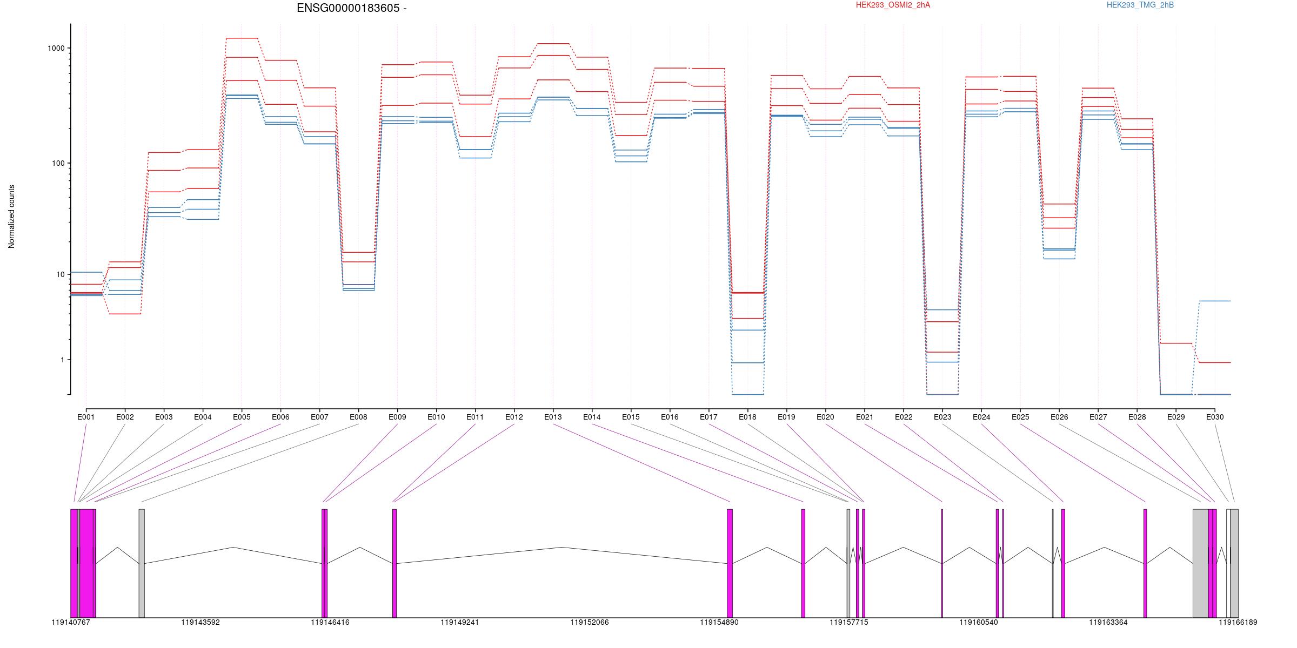This screenshot has height=648, width=1297.
Task: Click exon label E023
Action: (x=942, y=417)
